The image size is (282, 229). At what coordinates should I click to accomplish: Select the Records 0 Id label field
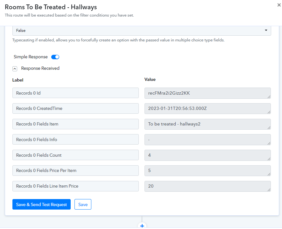tap(75, 93)
